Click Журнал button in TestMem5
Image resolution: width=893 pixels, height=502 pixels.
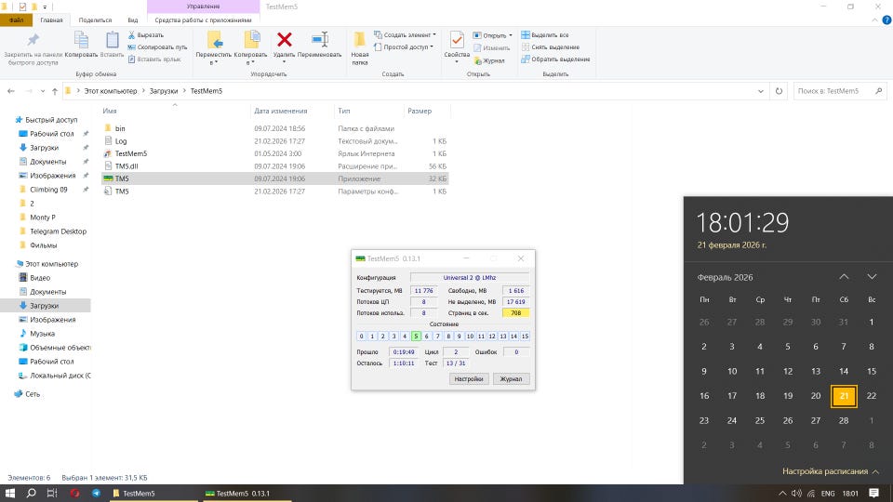click(x=511, y=379)
